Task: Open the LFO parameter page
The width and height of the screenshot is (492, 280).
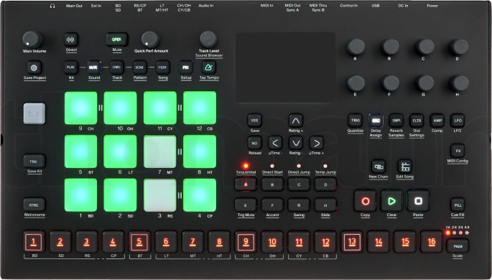Action: point(458,121)
